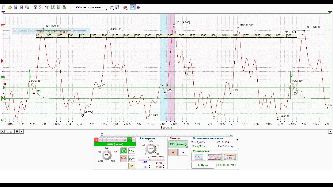
Task: Click the green МПЦ (авто) channel header
Action: click(x=115, y=144)
